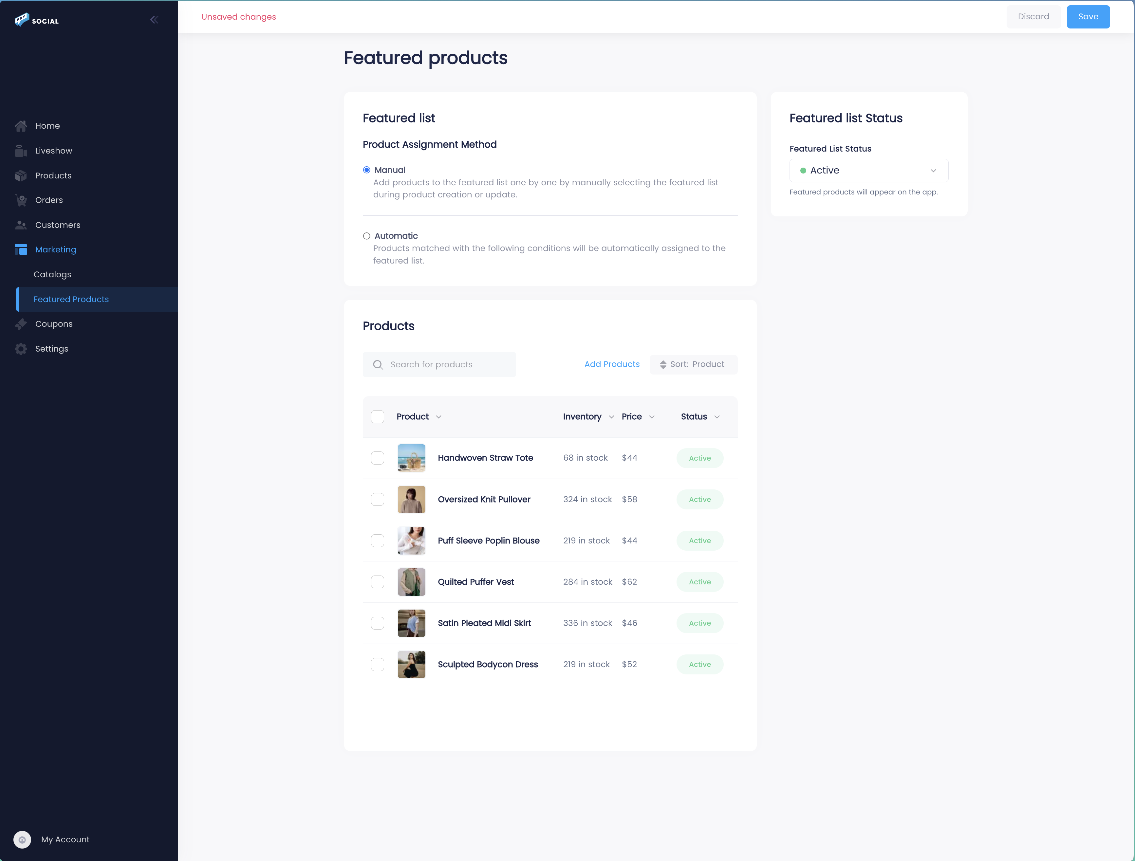
Task: Select the Orders cart icon
Action: coord(21,200)
